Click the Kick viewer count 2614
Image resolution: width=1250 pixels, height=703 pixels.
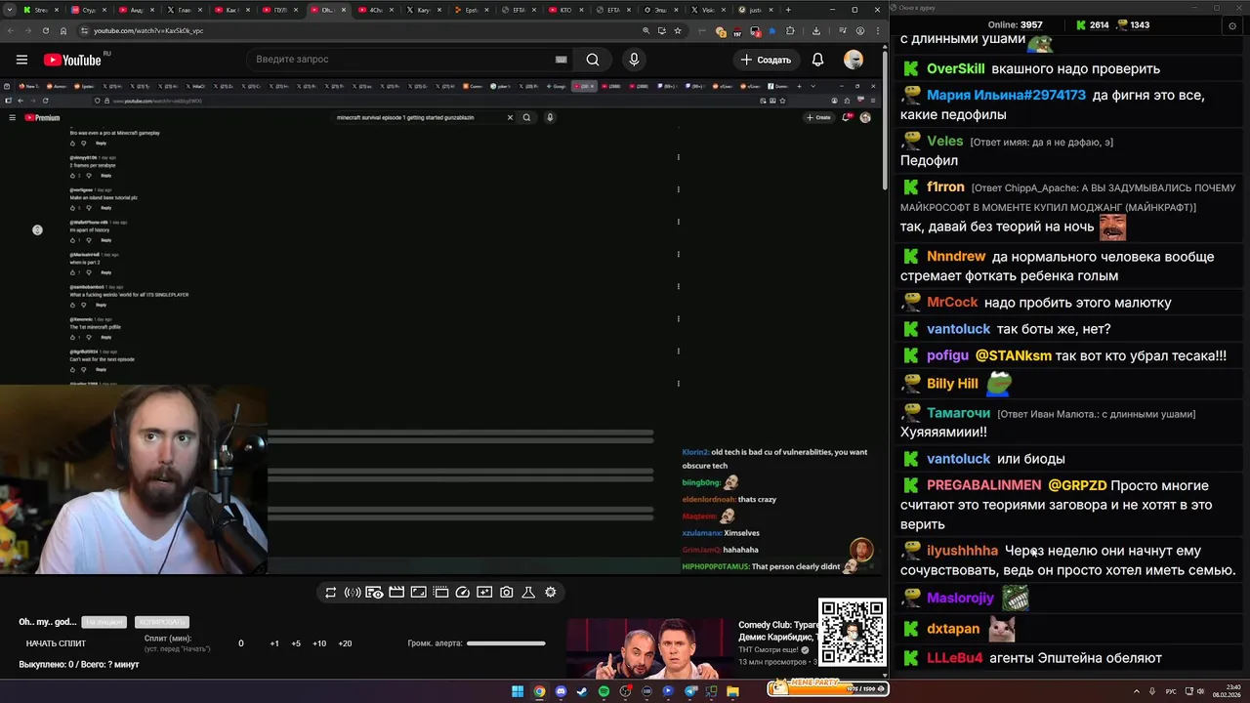click(1091, 25)
